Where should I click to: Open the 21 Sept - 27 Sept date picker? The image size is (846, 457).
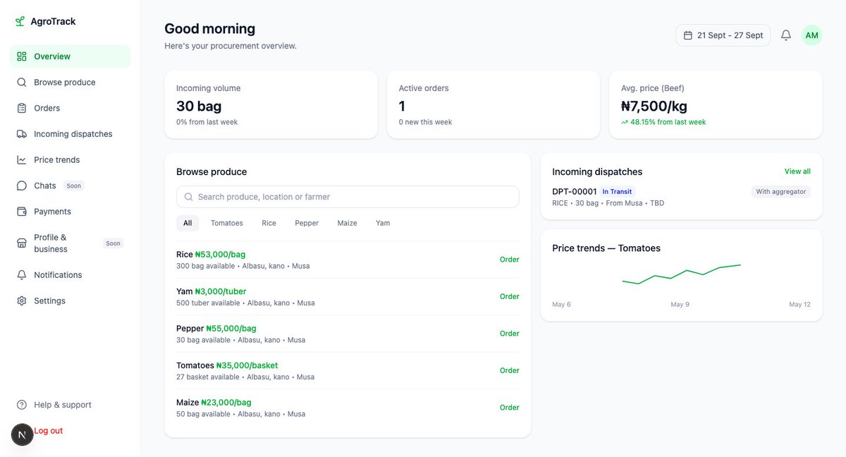click(723, 35)
